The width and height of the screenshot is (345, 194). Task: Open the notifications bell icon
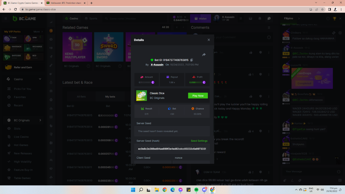[260, 18]
